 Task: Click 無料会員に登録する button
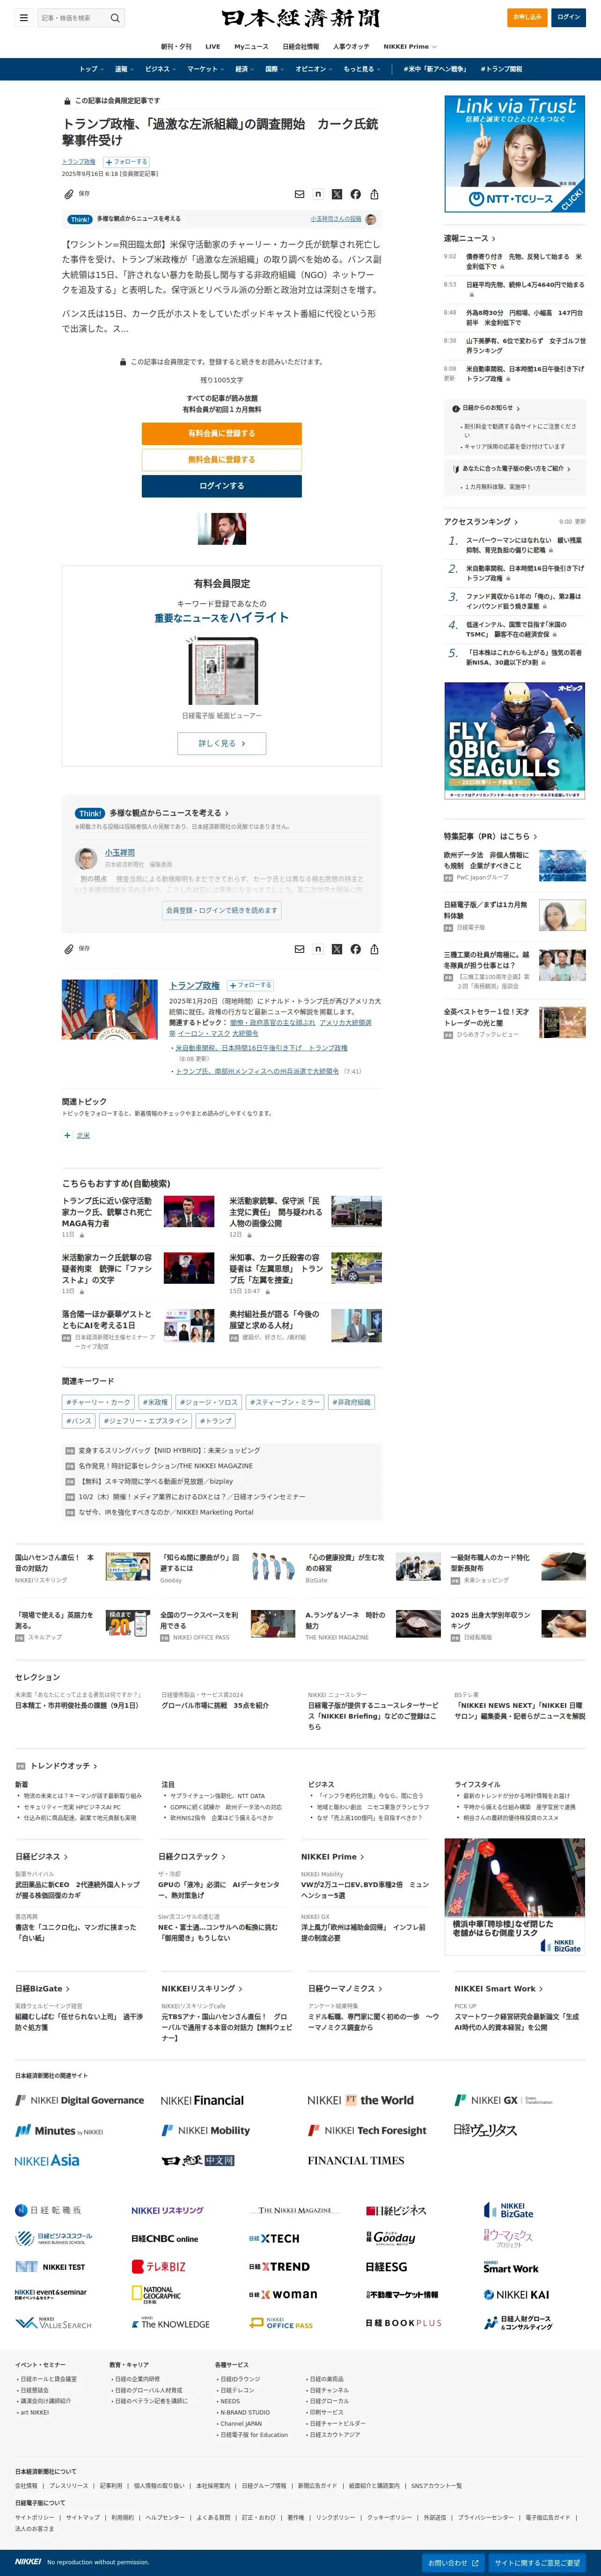pyautogui.click(x=221, y=459)
